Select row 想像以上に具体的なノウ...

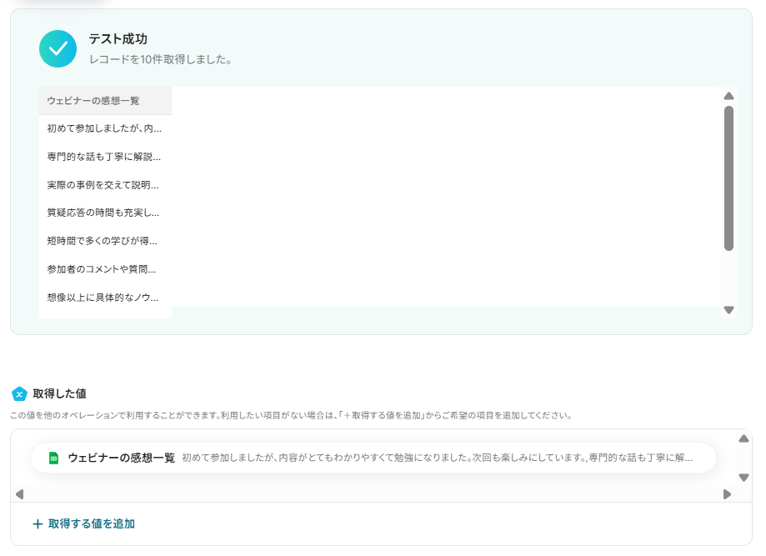pos(106,298)
